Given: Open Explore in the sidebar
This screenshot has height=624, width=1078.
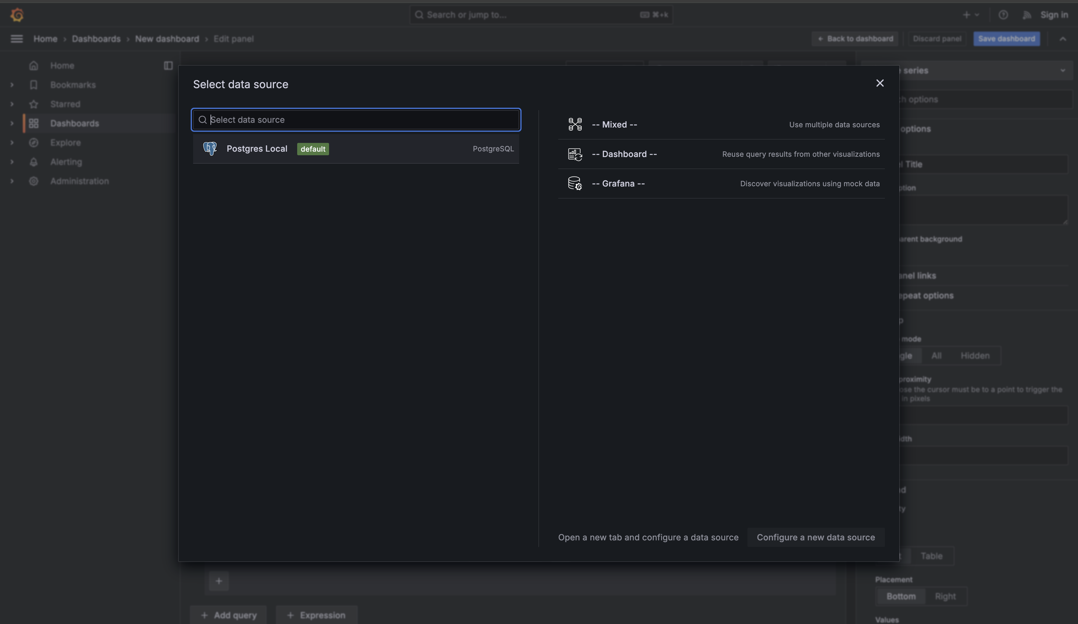Looking at the screenshot, I should pyautogui.click(x=65, y=143).
